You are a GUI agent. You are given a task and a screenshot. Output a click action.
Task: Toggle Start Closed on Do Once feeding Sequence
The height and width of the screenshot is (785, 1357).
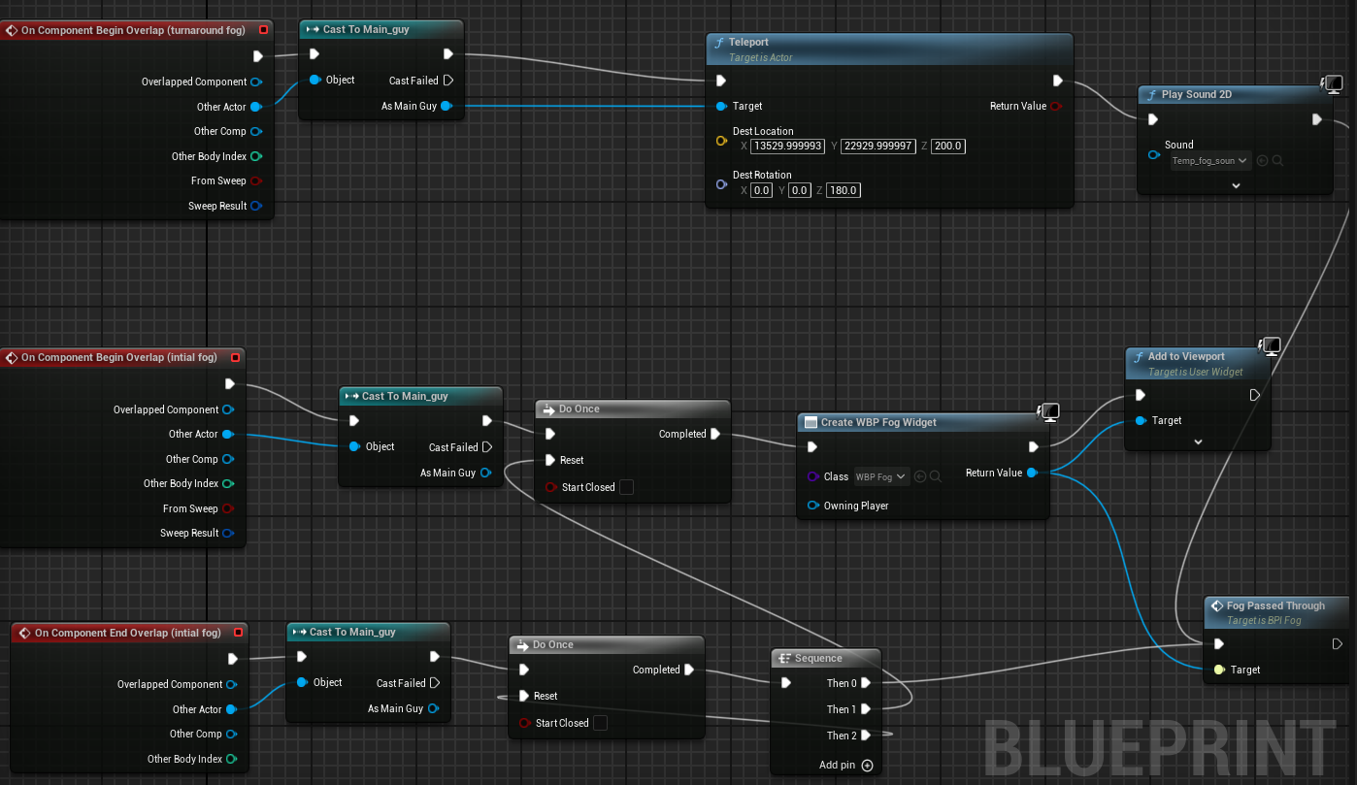click(x=600, y=723)
